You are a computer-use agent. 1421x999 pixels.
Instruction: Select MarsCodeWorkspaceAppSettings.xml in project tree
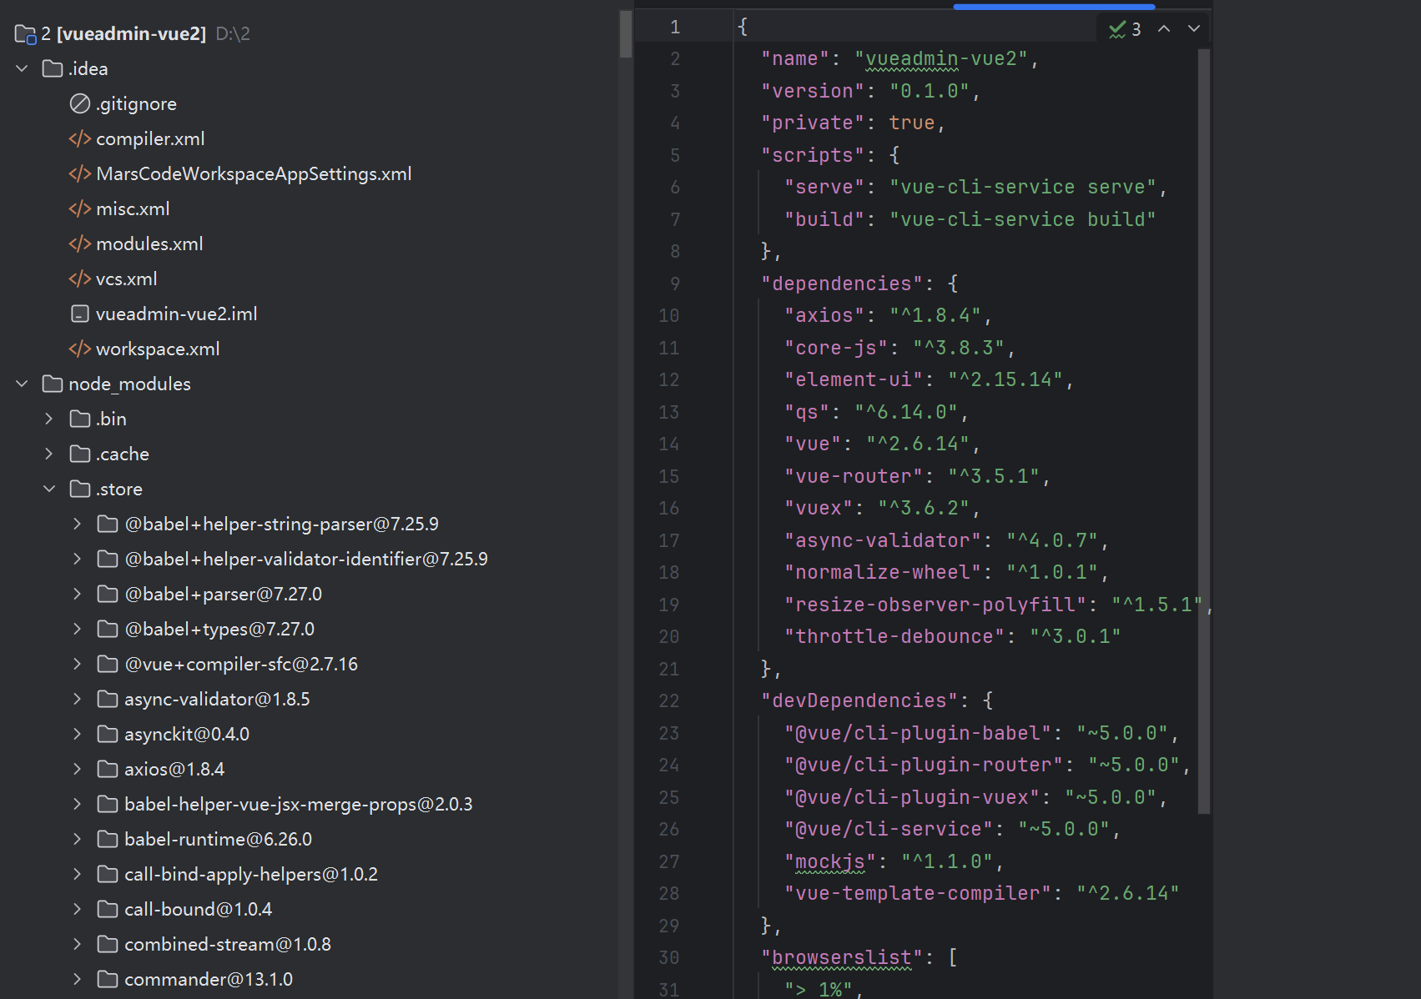tap(254, 173)
